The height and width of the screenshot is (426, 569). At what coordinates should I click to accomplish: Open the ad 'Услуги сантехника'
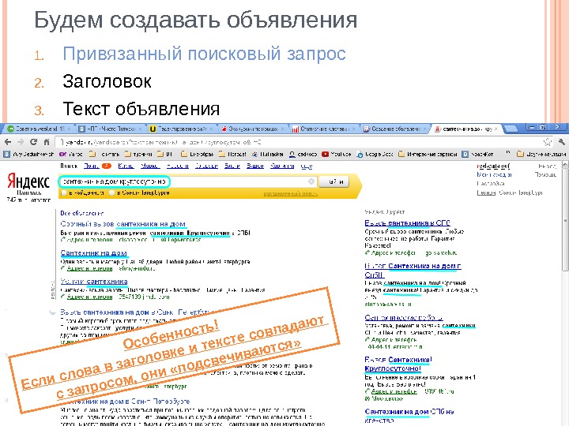94,282
